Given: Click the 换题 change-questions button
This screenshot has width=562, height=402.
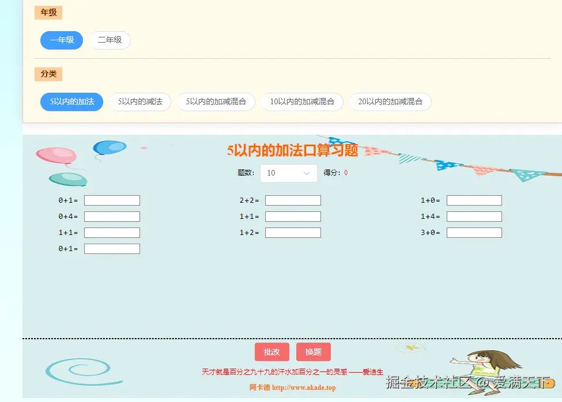Looking at the screenshot, I should [x=313, y=352].
